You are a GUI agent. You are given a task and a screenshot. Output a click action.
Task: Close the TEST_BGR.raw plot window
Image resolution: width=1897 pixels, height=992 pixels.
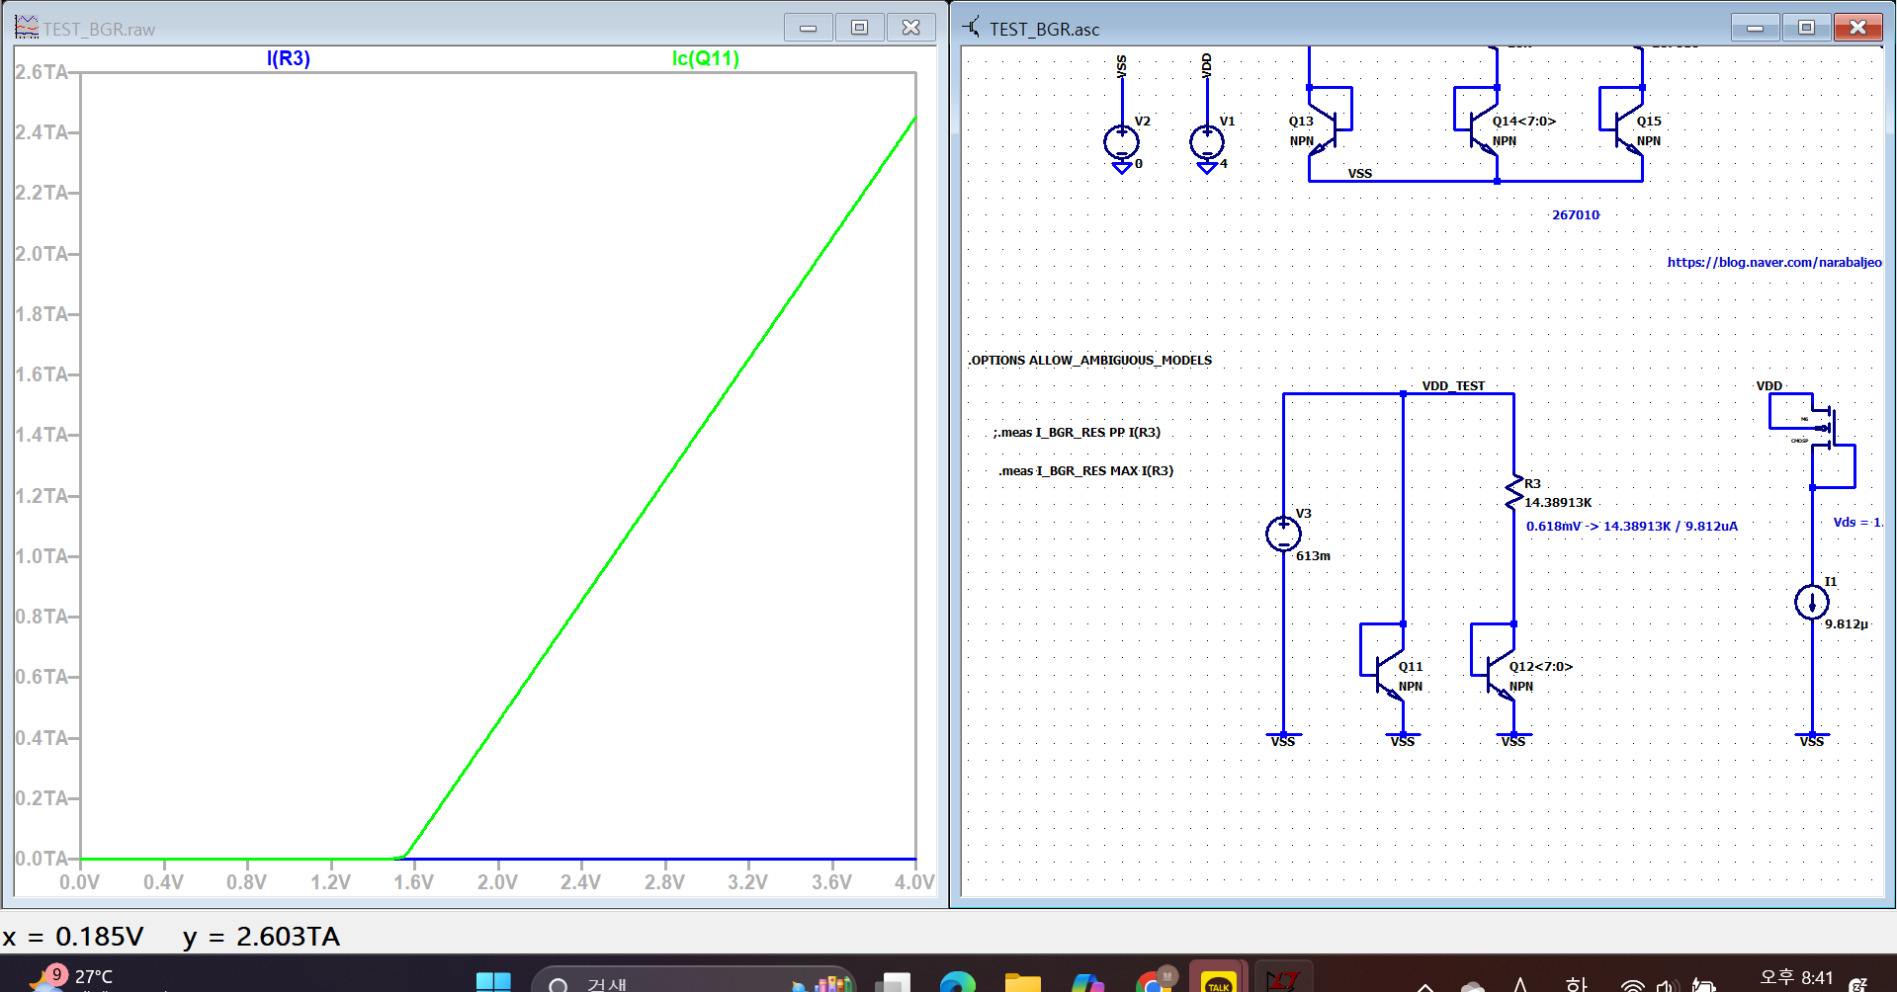click(x=911, y=28)
